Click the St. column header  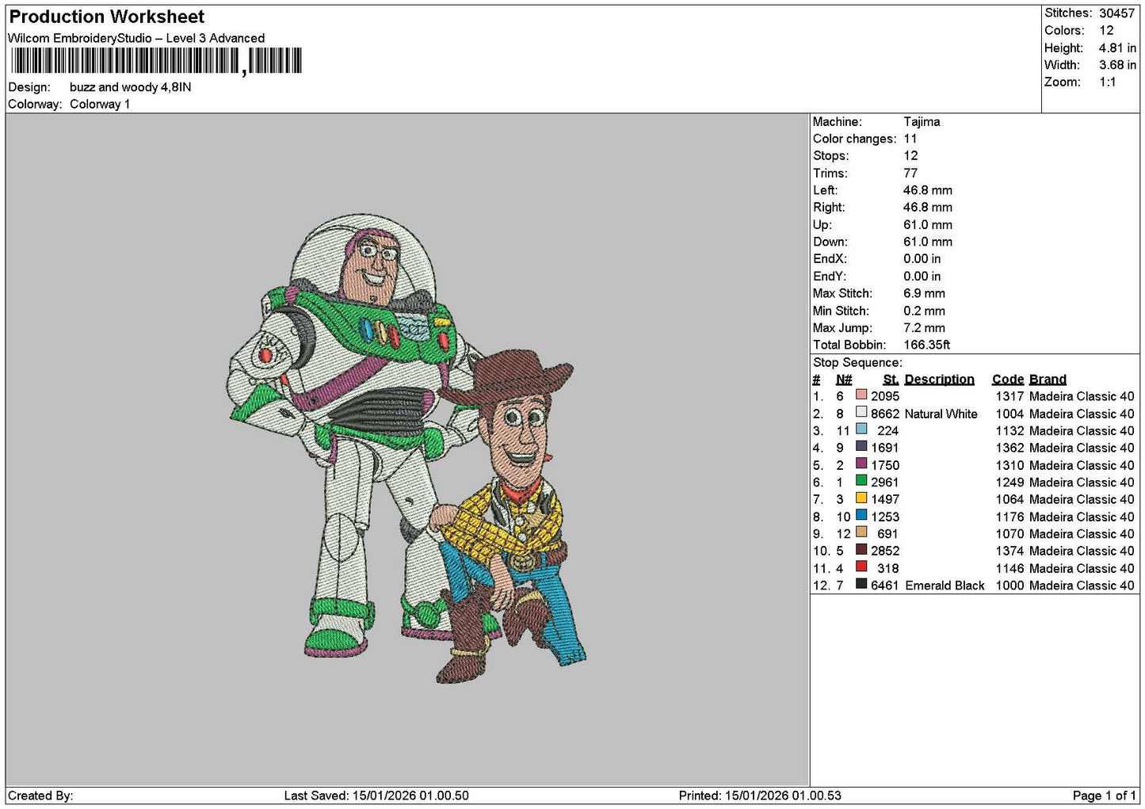[x=891, y=380]
